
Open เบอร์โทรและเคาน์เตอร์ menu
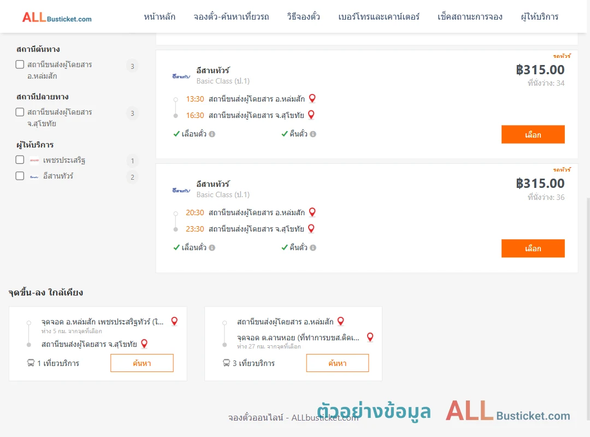point(379,17)
